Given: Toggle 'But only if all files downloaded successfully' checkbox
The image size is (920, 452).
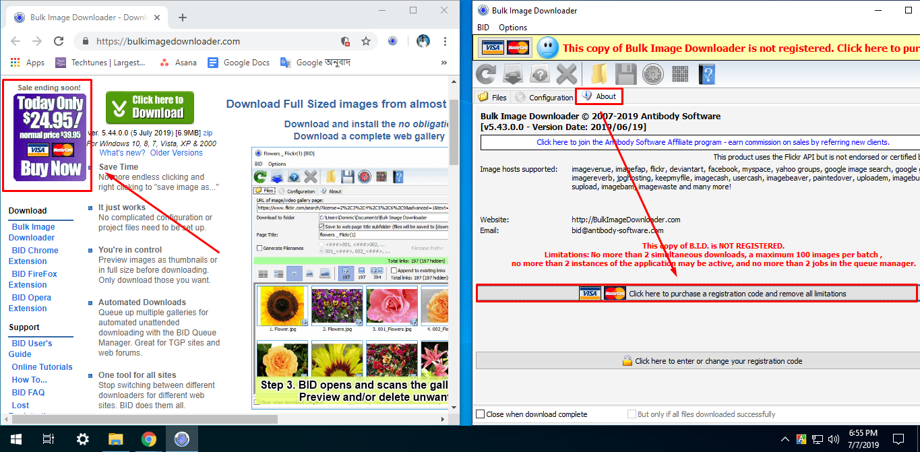Looking at the screenshot, I should [632, 414].
